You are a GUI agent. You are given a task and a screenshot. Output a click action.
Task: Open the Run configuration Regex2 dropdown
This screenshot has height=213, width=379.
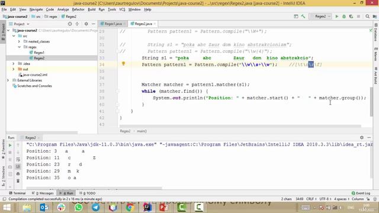[x=320, y=17]
